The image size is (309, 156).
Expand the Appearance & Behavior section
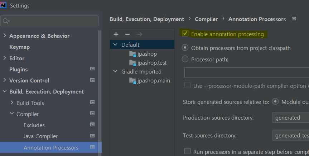(4, 36)
